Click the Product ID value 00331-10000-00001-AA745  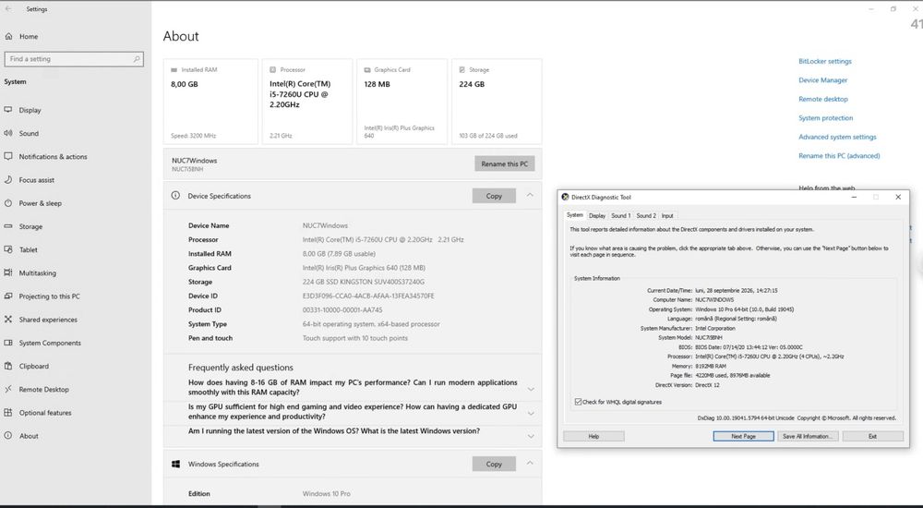(342, 310)
